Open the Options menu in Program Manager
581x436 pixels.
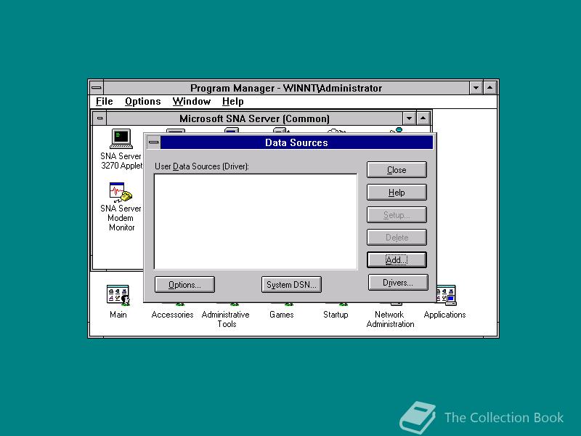[142, 101]
